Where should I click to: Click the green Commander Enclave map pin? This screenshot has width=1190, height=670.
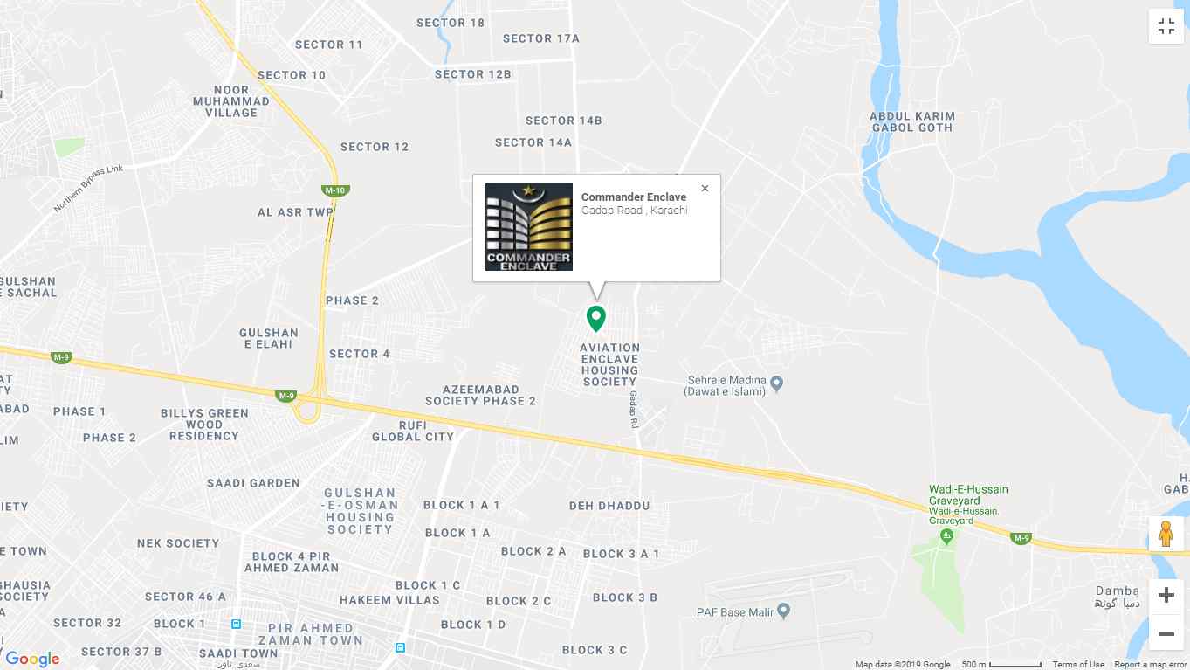coord(595,318)
